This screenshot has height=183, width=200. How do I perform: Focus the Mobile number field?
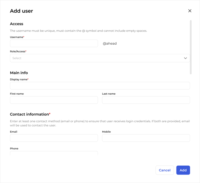pos(146,138)
